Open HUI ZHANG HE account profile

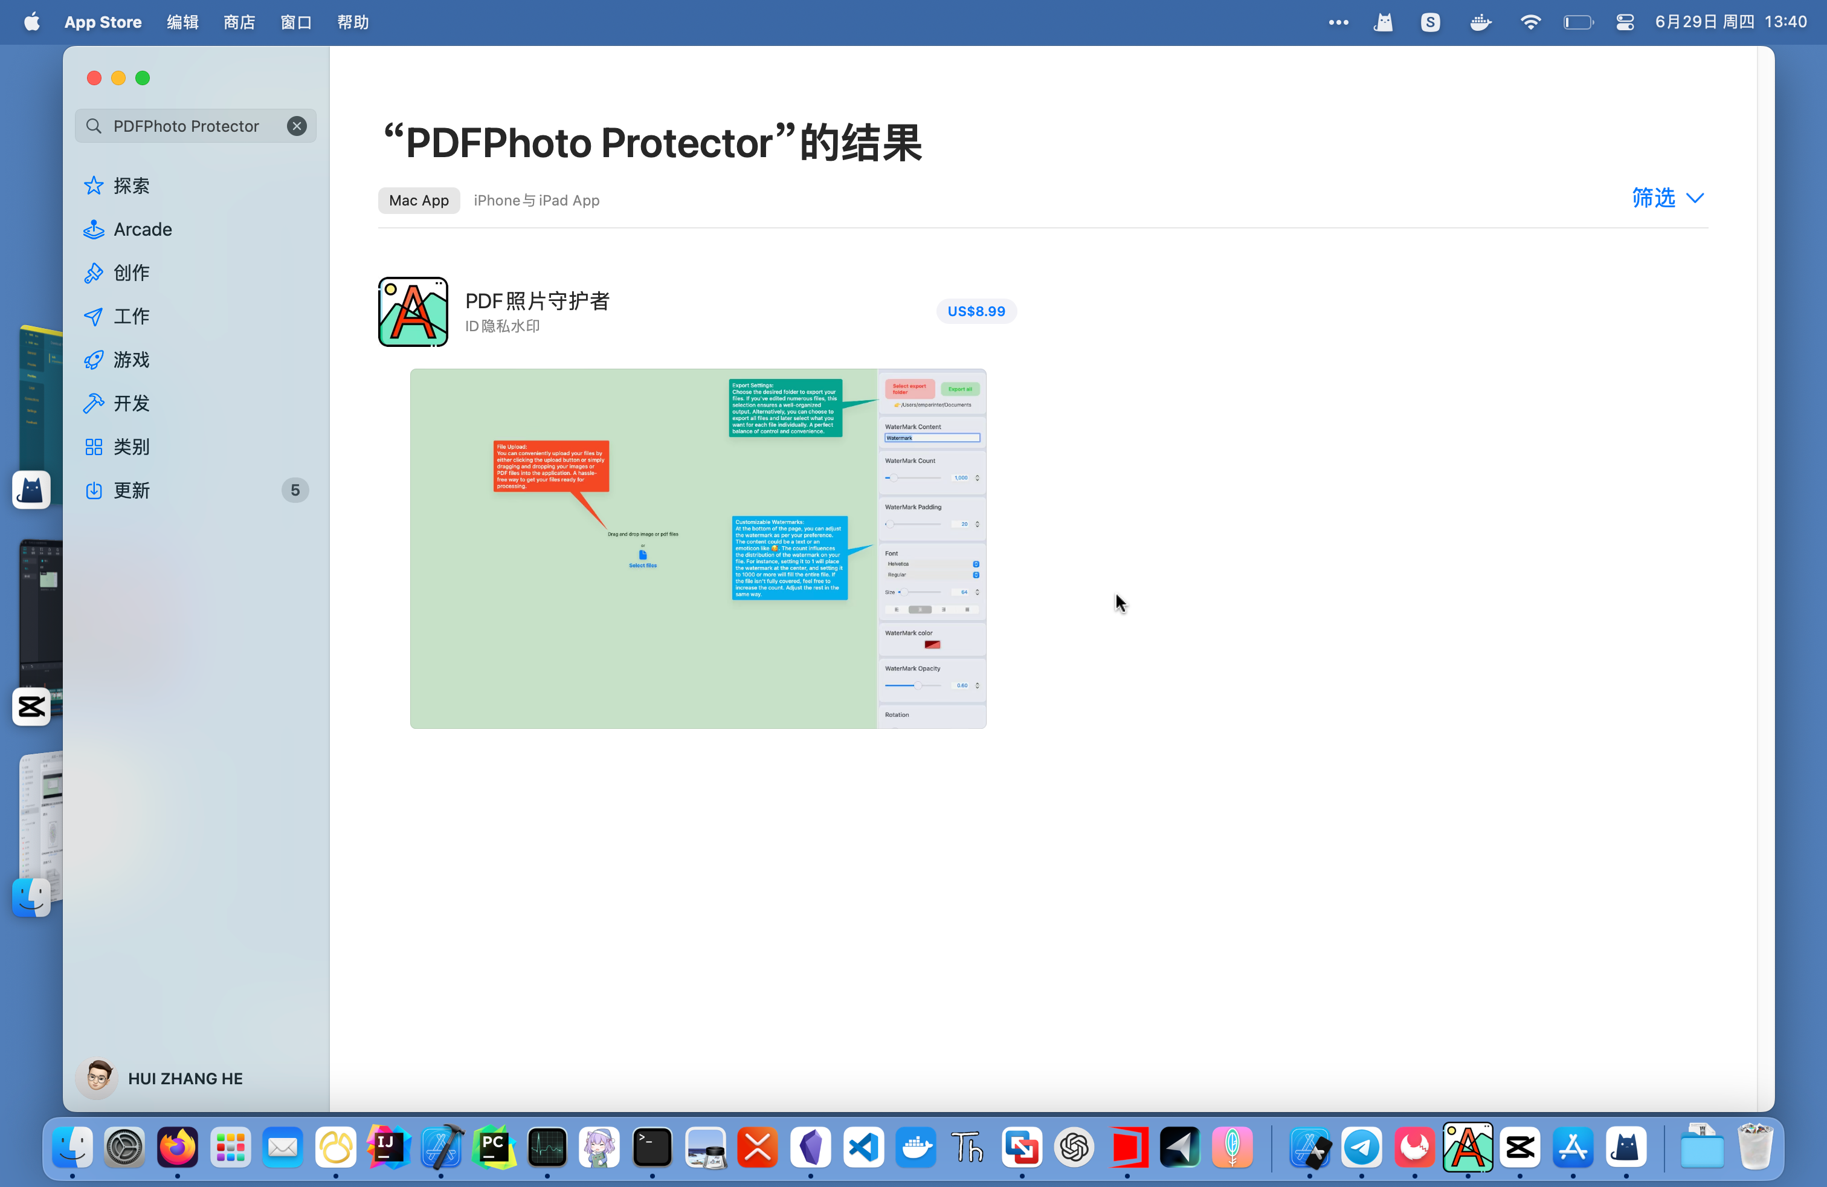[161, 1078]
